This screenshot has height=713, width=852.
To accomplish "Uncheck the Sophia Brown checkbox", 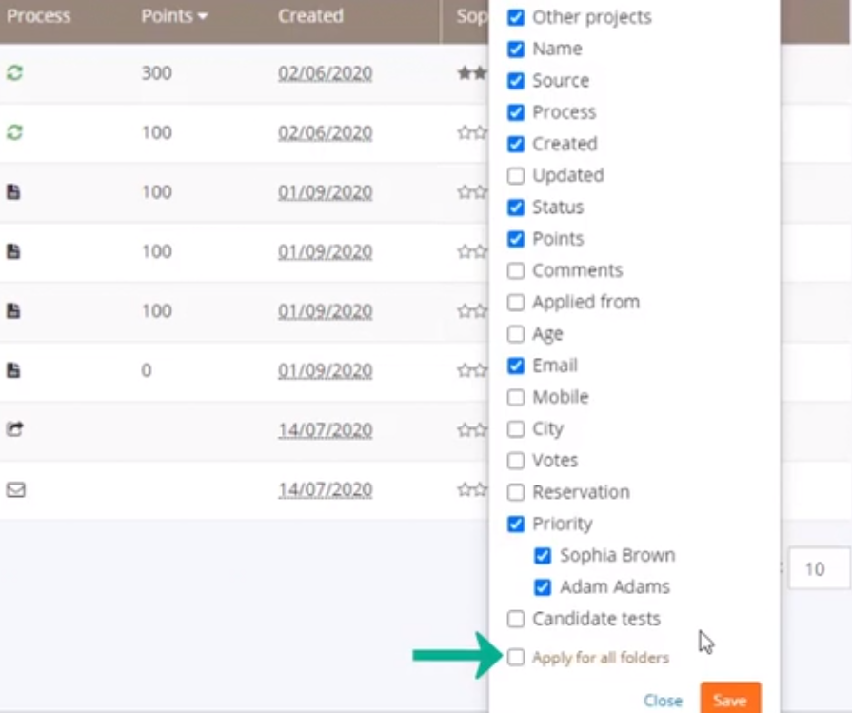I will click(x=543, y=555).
